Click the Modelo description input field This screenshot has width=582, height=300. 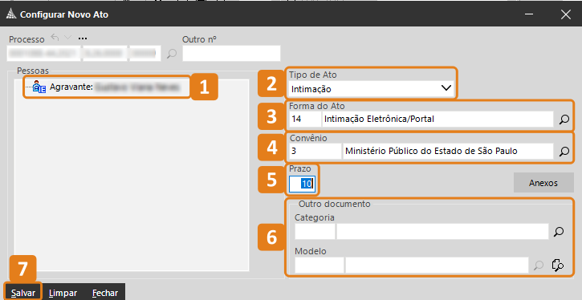(x=437, y=266)
